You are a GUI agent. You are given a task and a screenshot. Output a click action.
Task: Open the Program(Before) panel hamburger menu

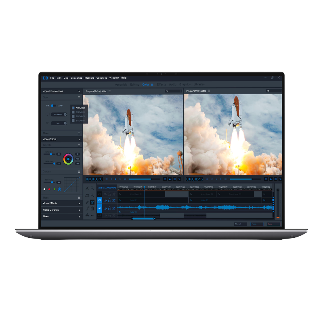click(109, 91)
